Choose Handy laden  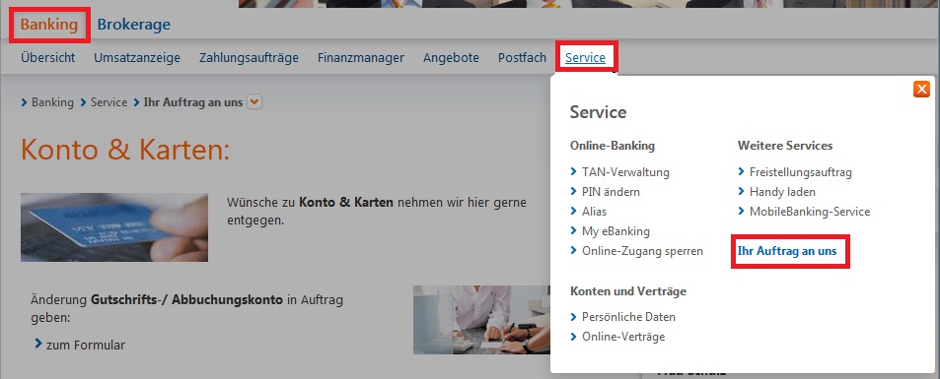tap(782, 192)
